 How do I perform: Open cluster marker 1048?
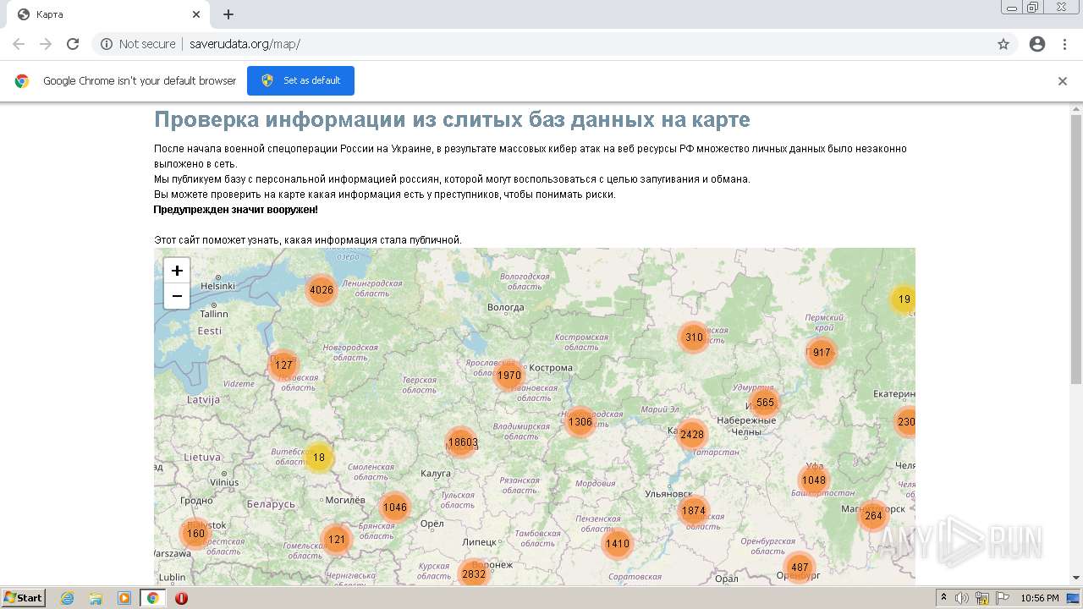pyautogui.click(x=814, y=480)
